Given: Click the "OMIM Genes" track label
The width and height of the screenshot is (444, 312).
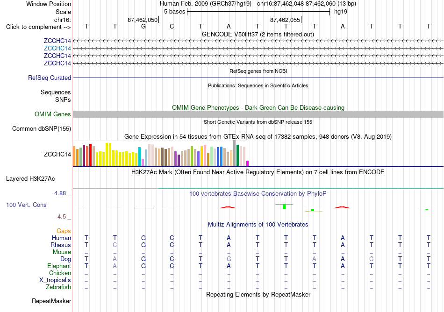Looking at the screenshot, I should click(53, 114).
